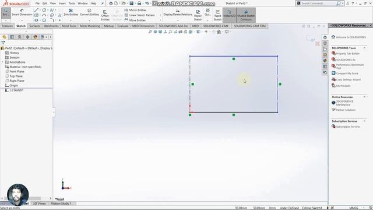Choose the Move Entities tool
The image size is (373, 210).
click(x=135, y=20)
